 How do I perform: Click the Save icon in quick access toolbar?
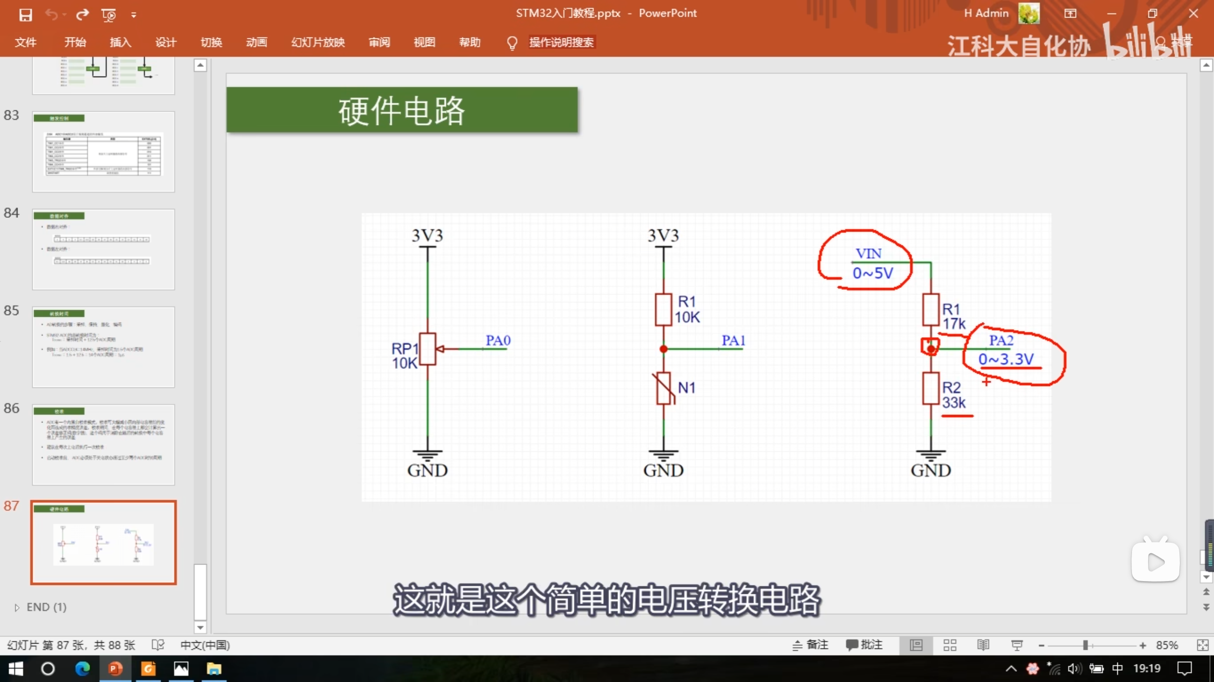[25, 15]
